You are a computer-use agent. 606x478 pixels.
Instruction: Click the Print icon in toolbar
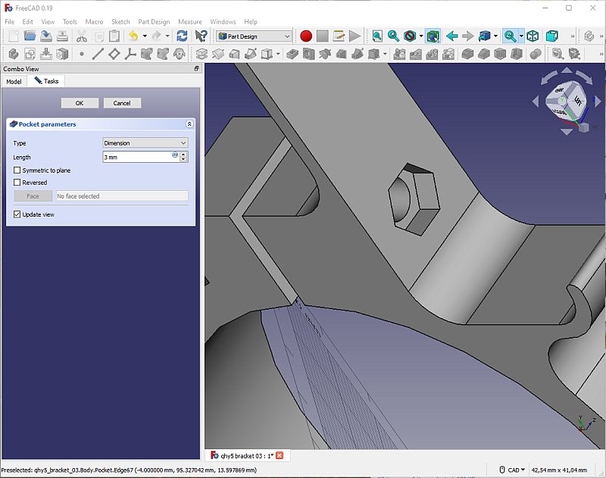62,36
